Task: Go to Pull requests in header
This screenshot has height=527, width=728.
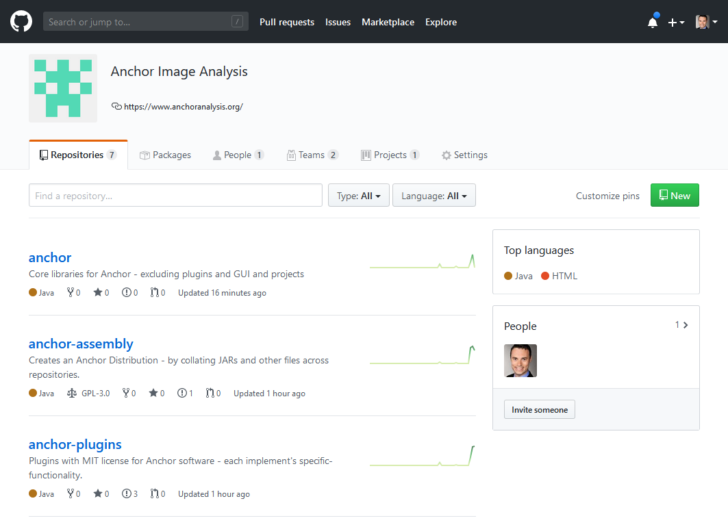Action: pos(287,22)
